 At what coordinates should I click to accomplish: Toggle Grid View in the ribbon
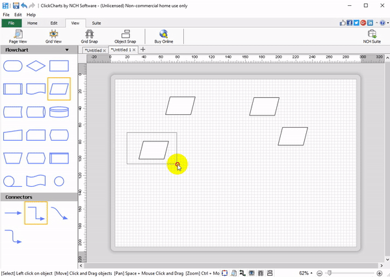(53, 36)
